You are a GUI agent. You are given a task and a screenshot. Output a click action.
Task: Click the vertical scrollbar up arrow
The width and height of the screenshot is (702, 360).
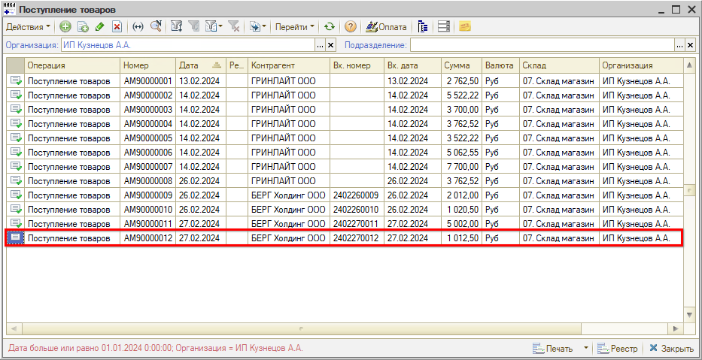[689, 65]
